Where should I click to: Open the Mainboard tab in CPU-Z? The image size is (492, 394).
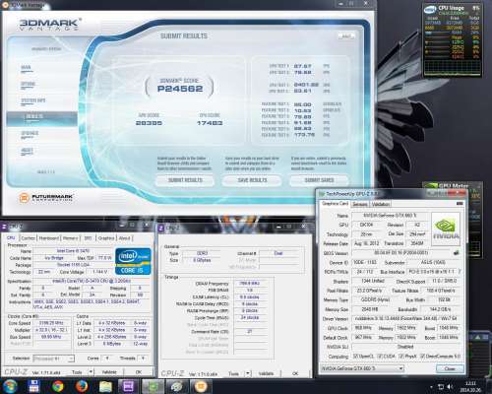pos(49,238)
